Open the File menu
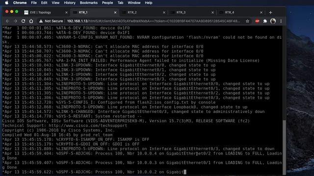 point(34,3)
